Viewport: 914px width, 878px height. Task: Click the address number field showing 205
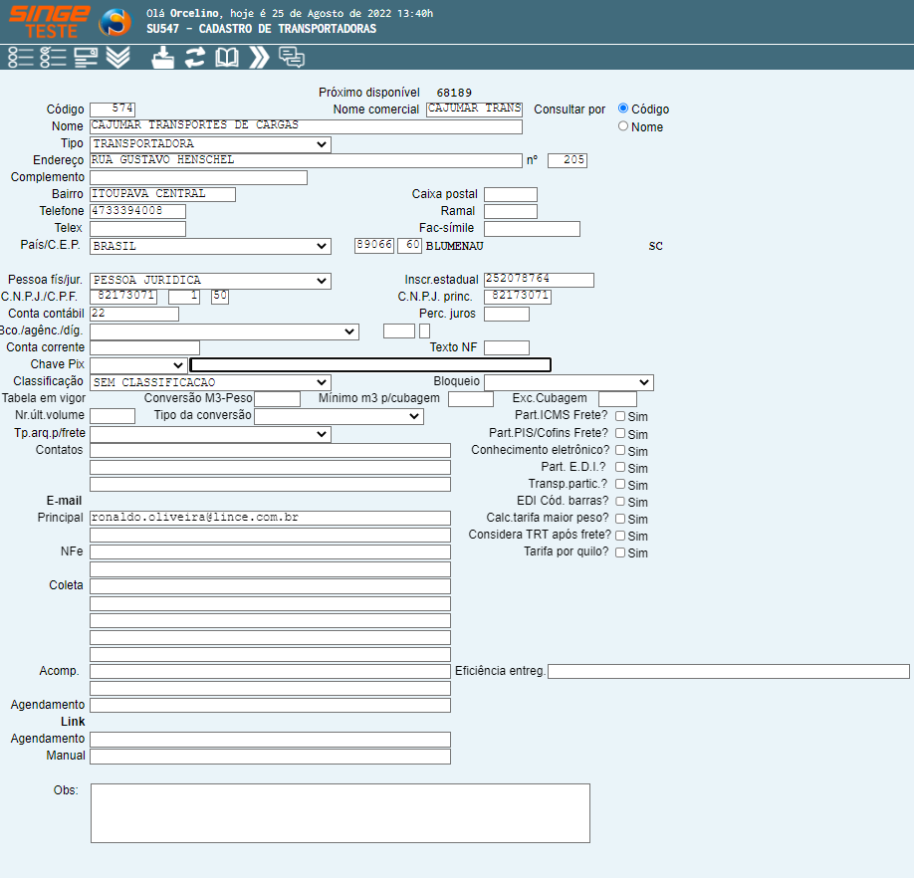pos(568,160)
